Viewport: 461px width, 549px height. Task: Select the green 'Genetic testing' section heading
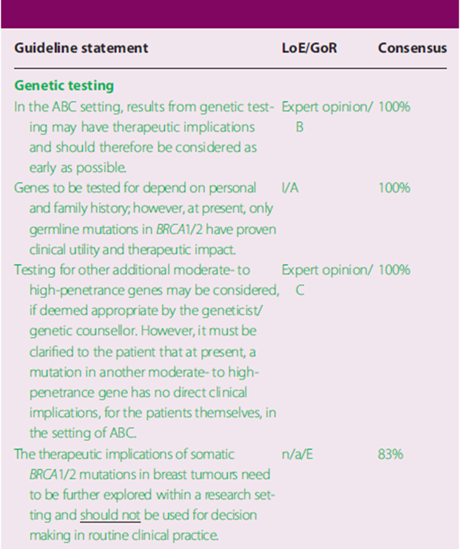[x=64, y=87]
